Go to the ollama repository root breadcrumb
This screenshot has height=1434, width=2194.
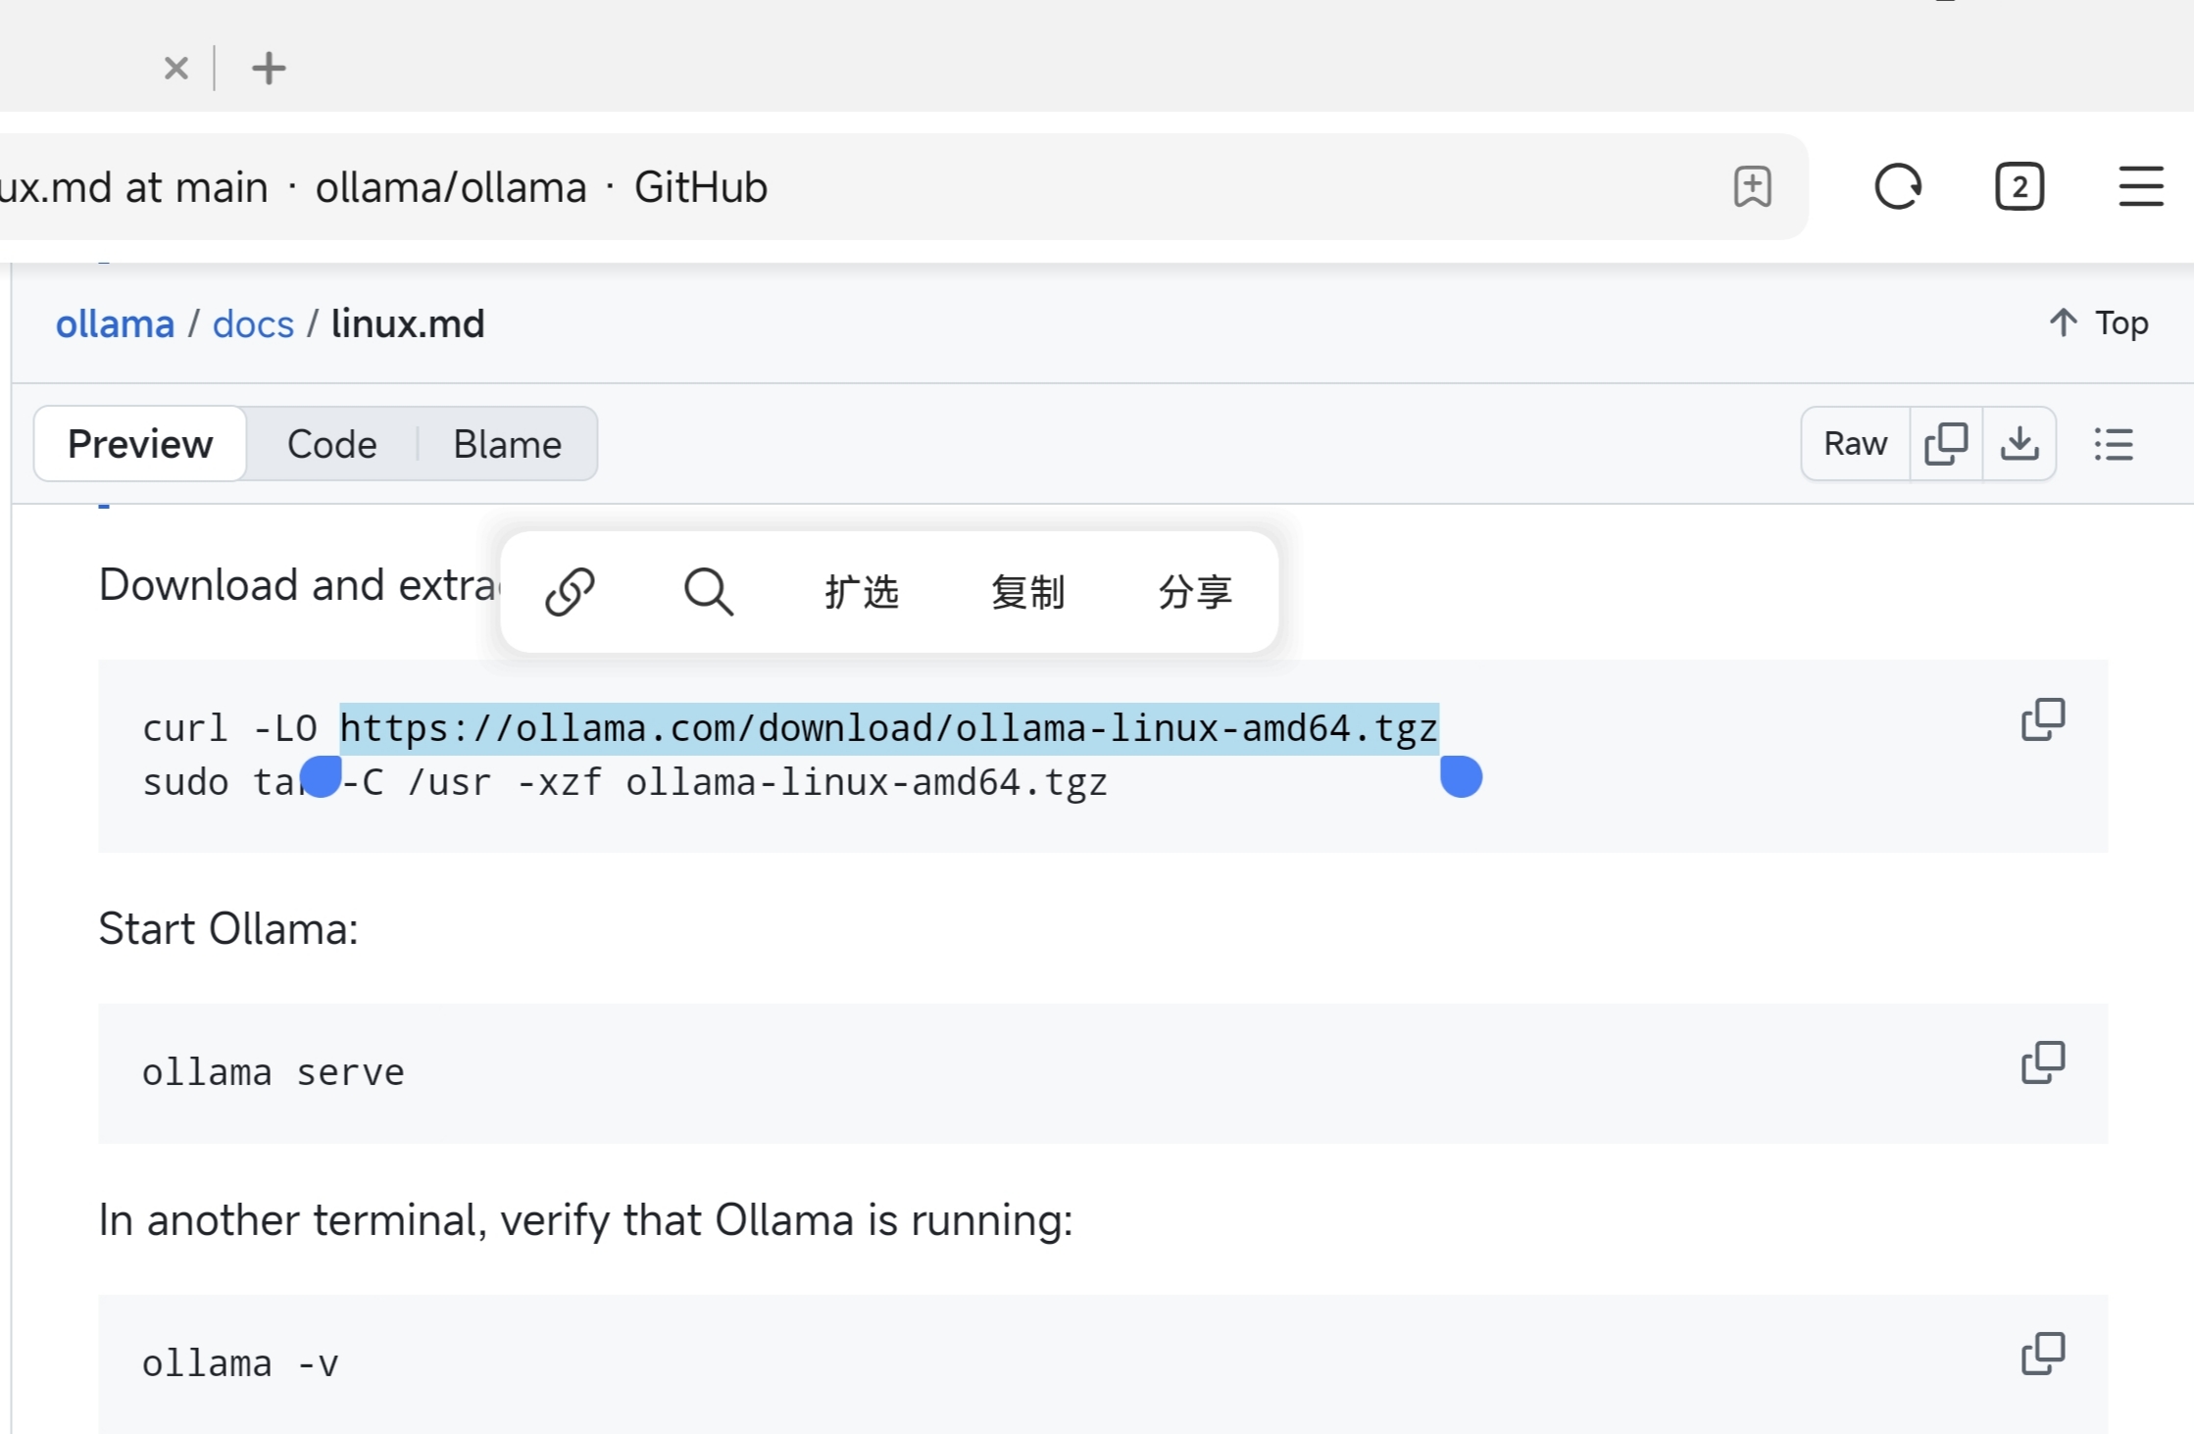[x=115, y=323]
